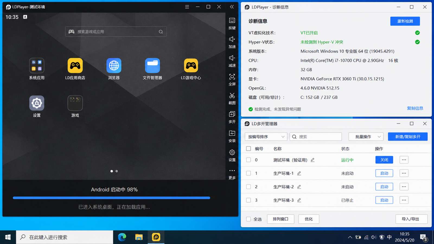This screenshot has width=434, height=244.
Task: Open the 批量操作 batch operations dropdown
Action: 366,137
